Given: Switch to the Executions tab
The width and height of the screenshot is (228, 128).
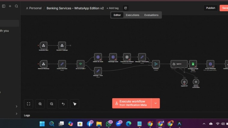Looking at the screenshot, I should click(132, 15).
